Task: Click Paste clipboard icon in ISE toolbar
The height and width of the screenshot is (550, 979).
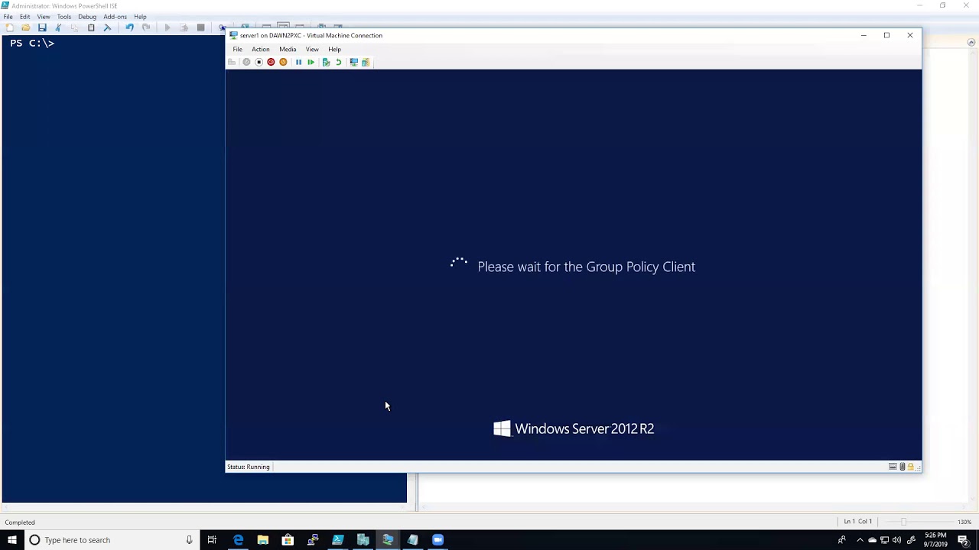Action: 91,27
